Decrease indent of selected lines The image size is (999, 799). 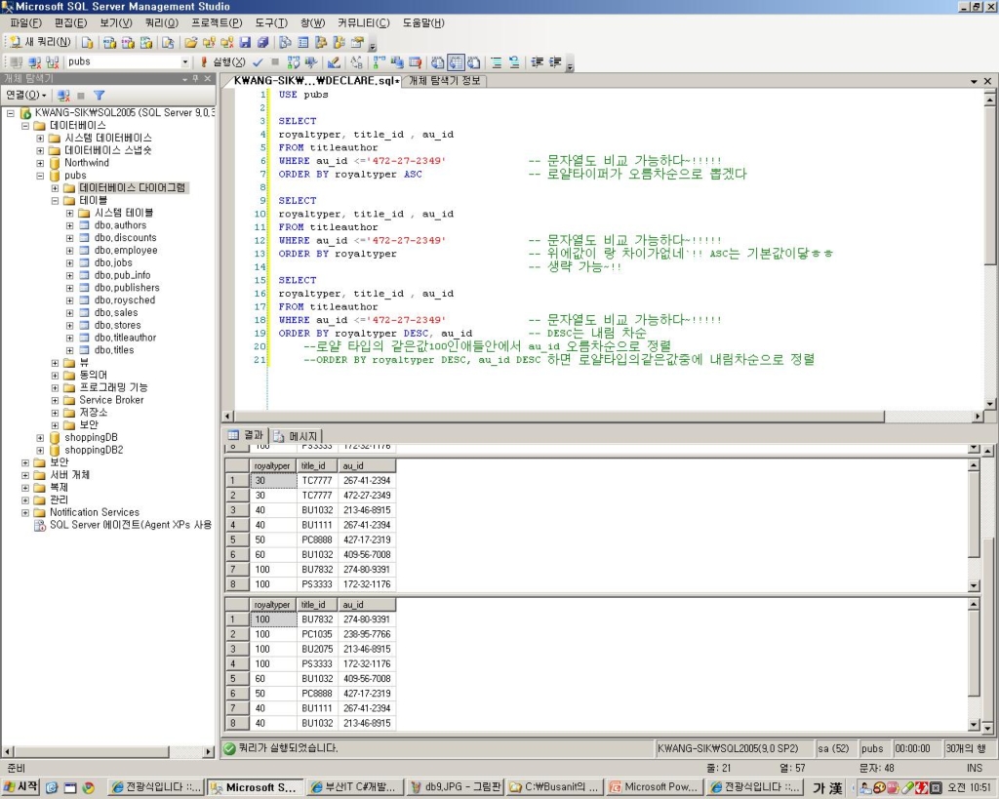(538, 61)
